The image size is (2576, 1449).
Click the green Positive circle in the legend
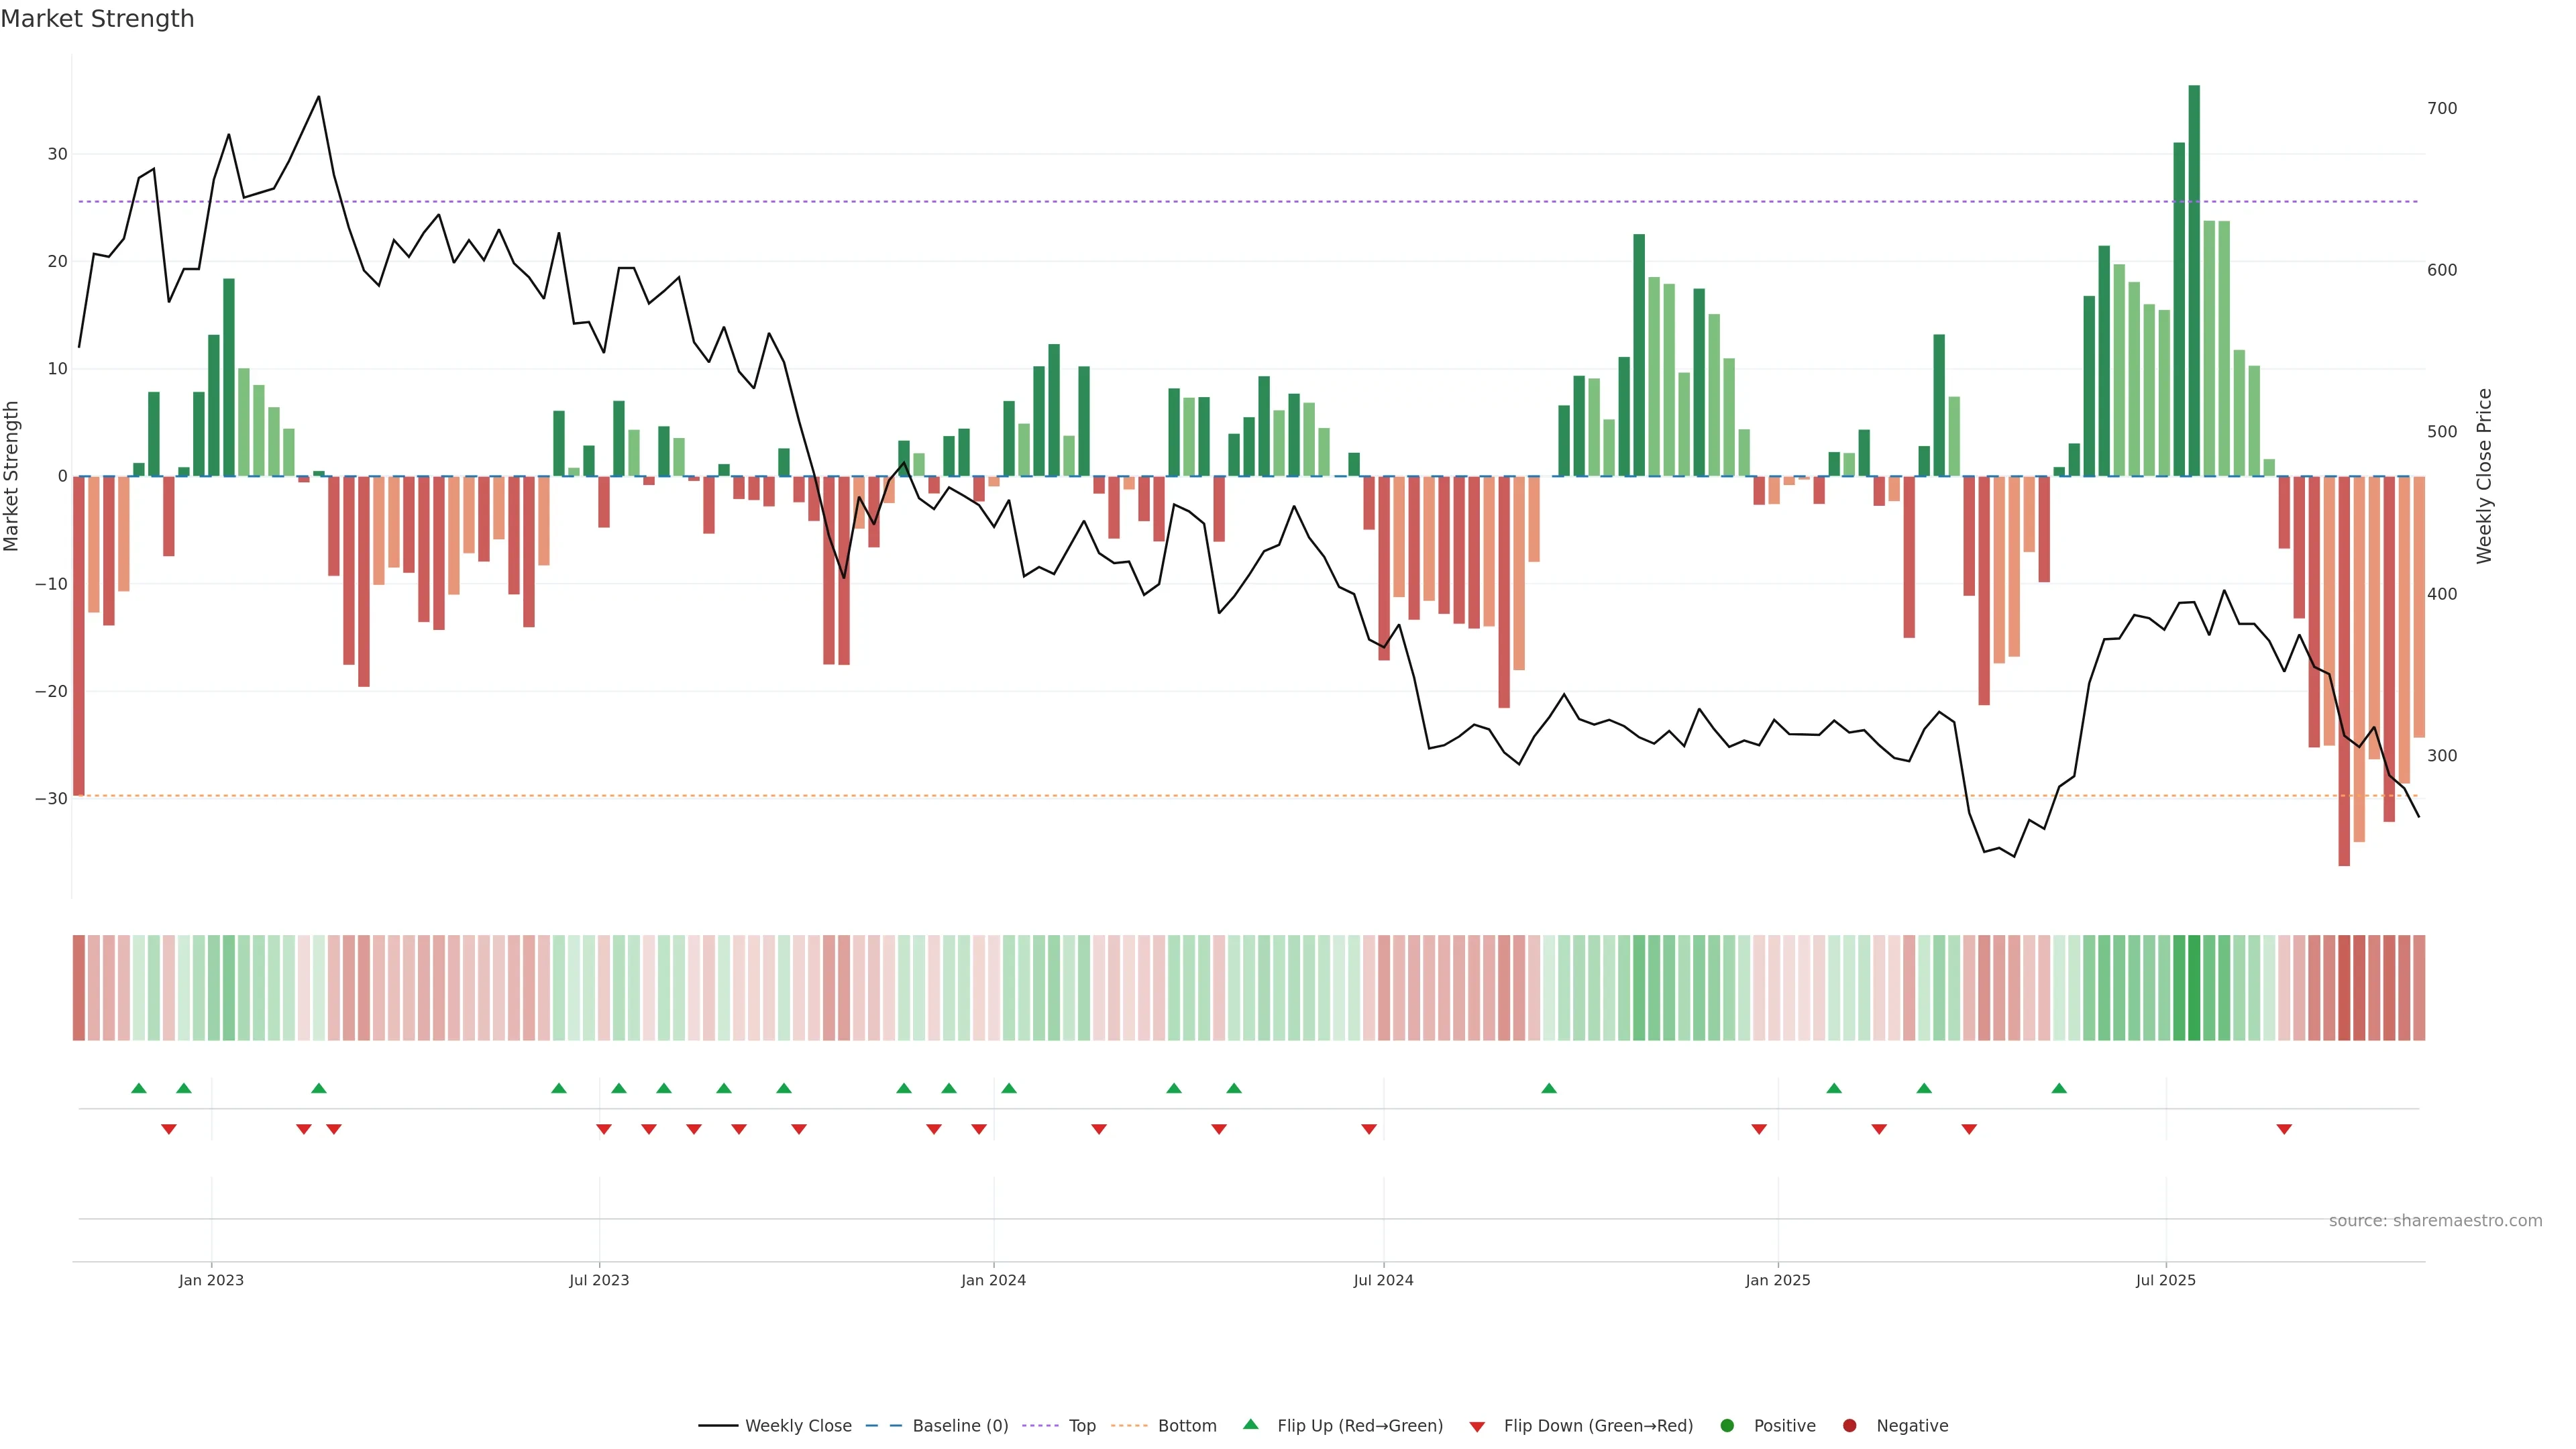1727,1426
